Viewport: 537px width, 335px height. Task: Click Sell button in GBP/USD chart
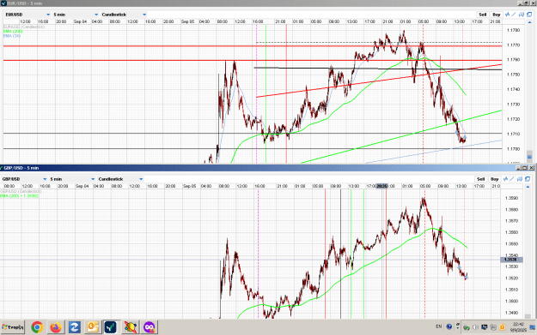480,179
